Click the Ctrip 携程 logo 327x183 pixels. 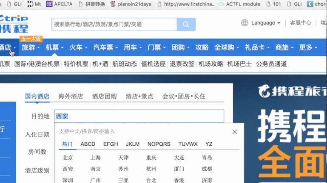click(x=14, y=24)
